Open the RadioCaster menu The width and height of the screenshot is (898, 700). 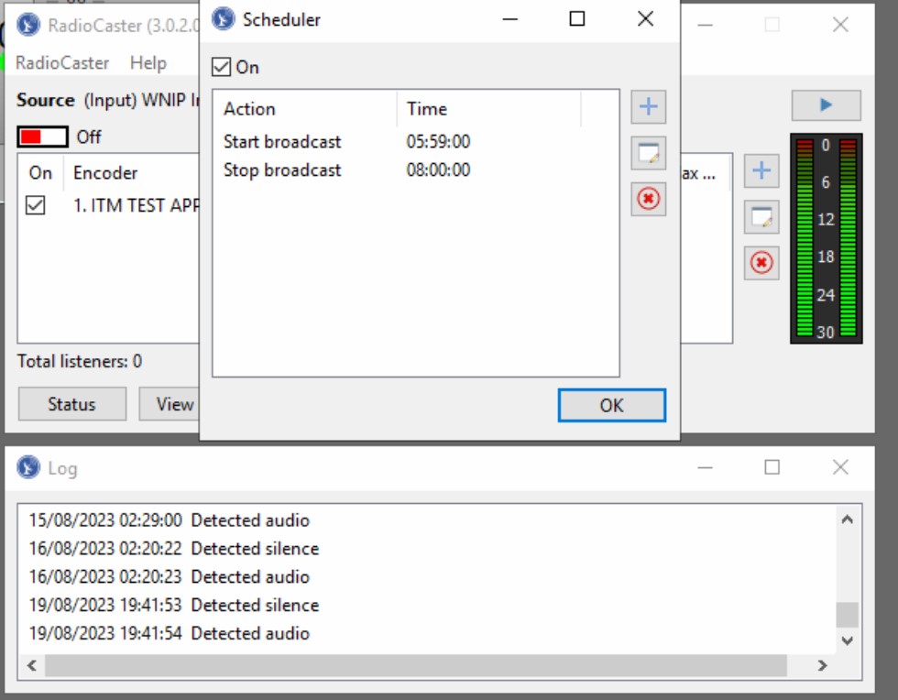pos(62,62)
